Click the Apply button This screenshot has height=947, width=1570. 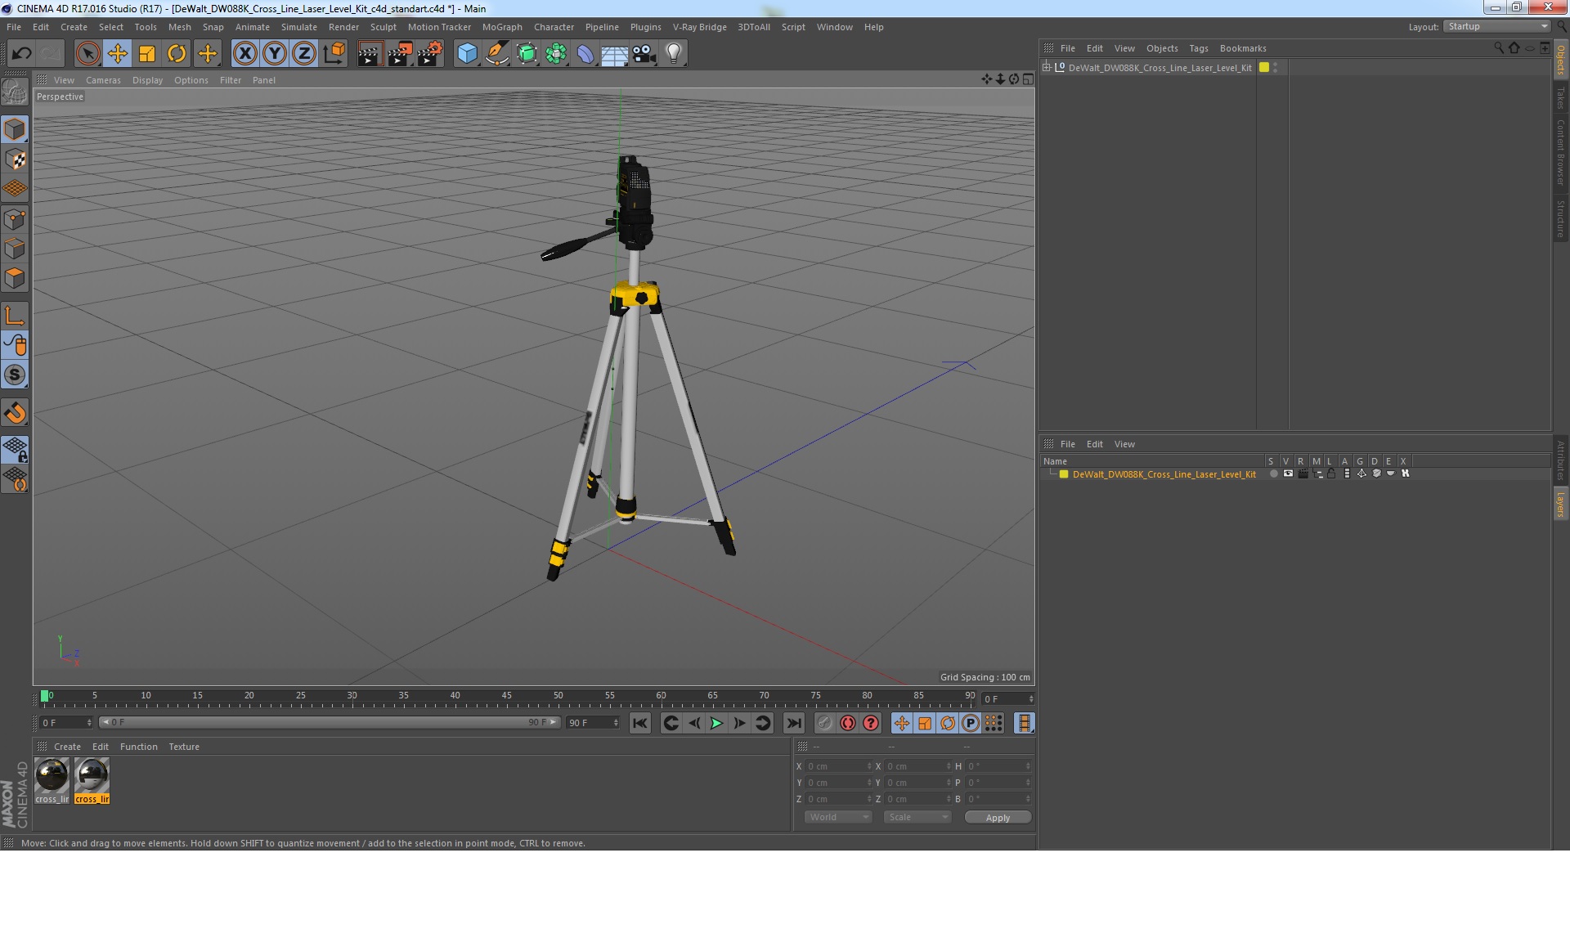pyautogui.click(x=998, y=818)
